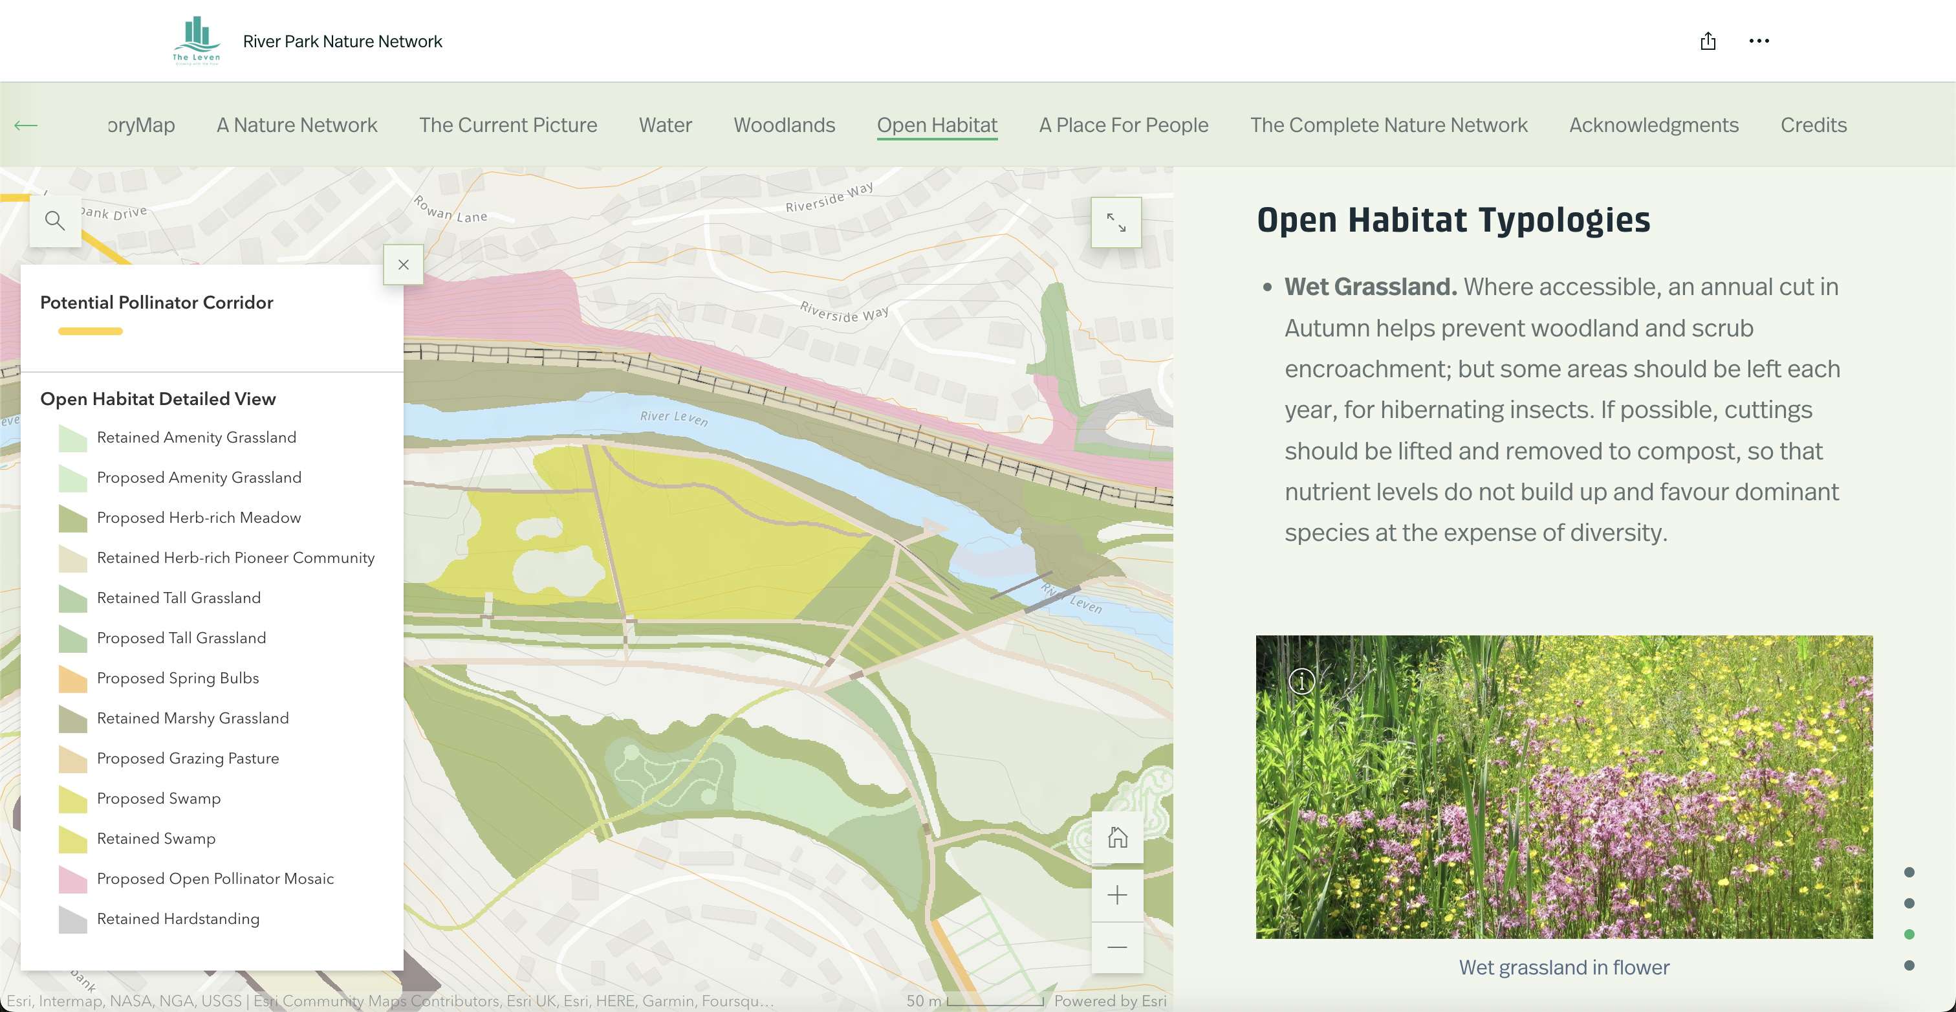Screen dimensions: 1956x1012
Task: Open the map search magnifier
Action: pos(55,221)
